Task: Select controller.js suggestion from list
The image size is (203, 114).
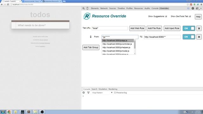Action: [118, 44]
